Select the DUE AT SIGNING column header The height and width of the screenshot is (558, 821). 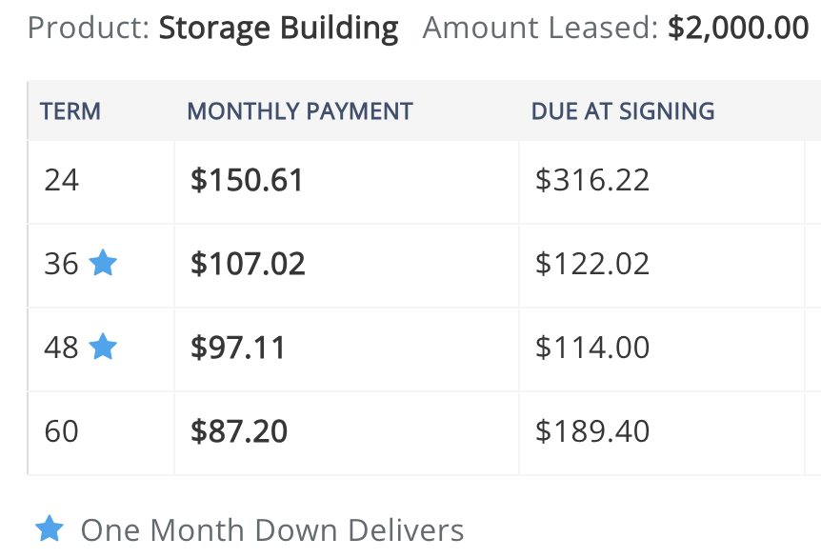click(623, 111)
